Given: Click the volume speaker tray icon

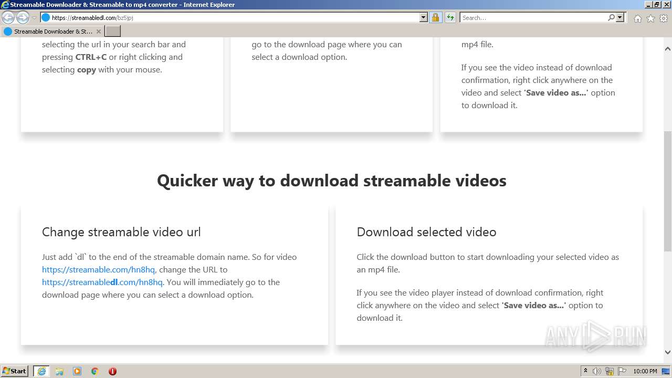Looking at the screenshot, I should pyautogui.click(x=597, y=371).
